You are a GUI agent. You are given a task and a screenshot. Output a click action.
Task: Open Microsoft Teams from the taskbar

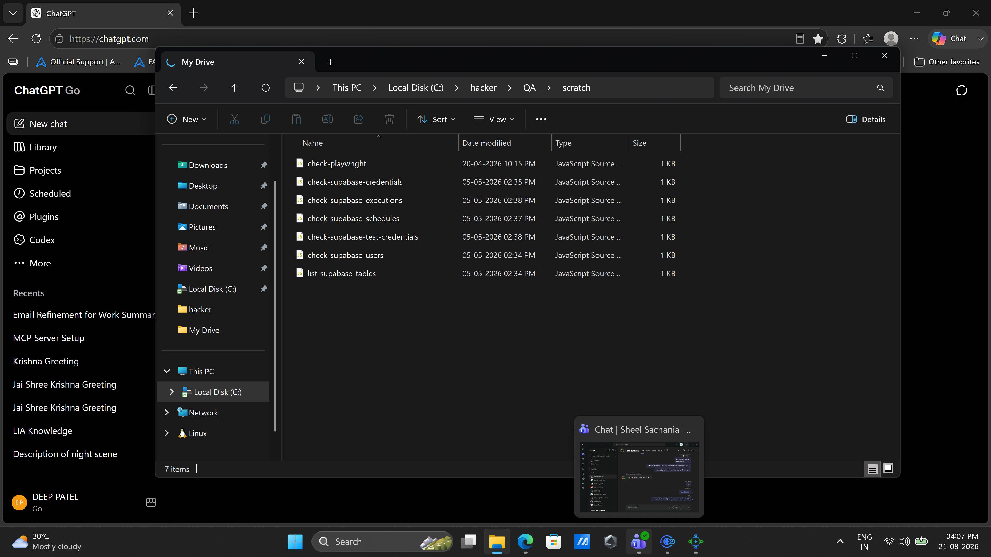tap(639, 542)
